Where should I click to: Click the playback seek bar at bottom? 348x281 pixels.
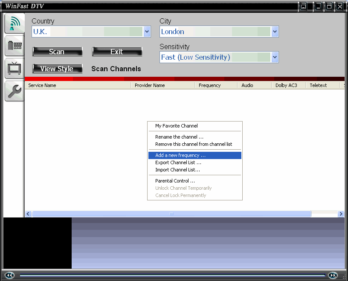point(172,275)
